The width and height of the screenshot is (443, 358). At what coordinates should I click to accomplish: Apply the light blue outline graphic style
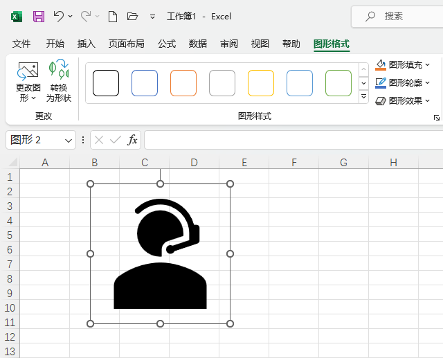point(300,83)
